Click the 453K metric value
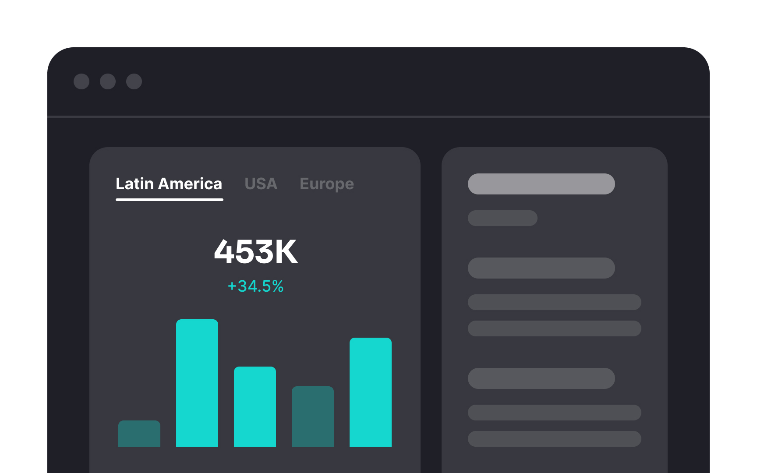 click(255, 252)
